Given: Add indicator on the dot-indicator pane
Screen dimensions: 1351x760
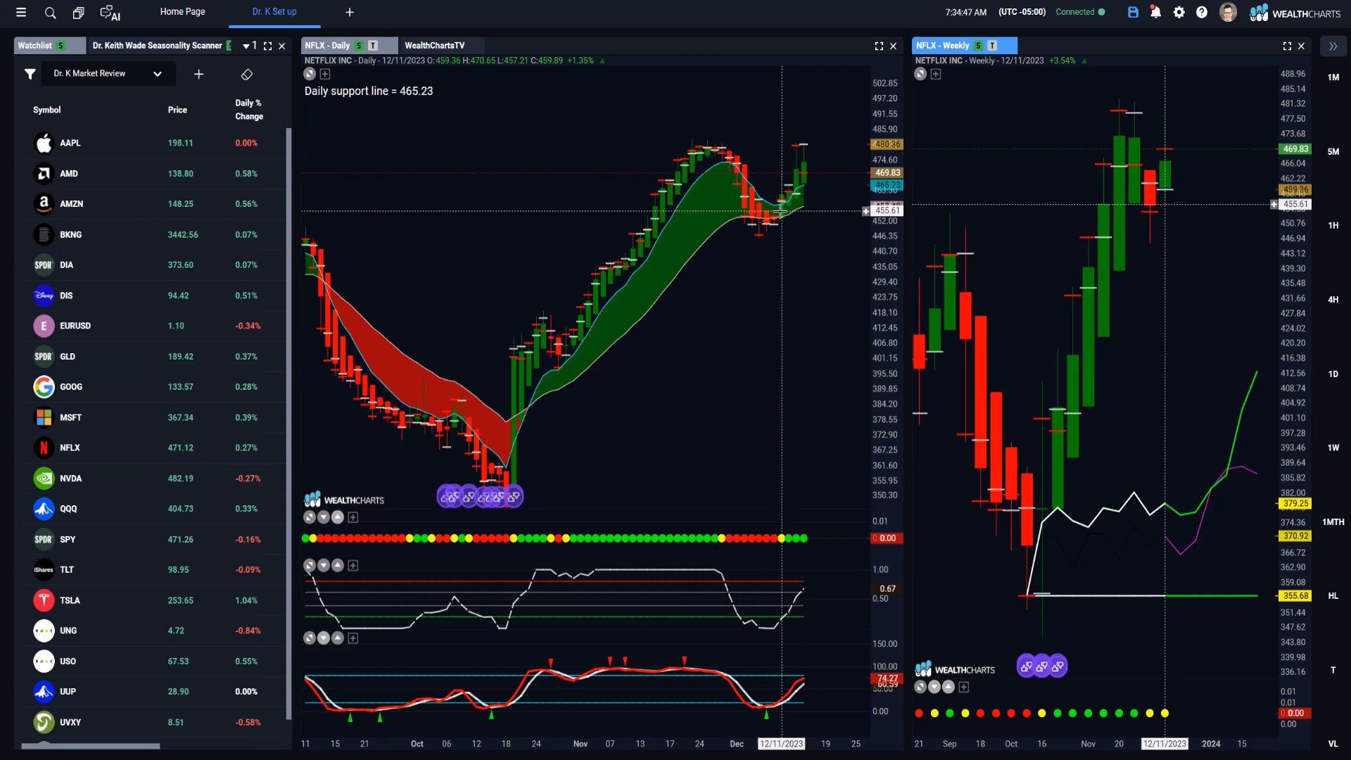Looking at the screenshot, I should click(353, 517).
